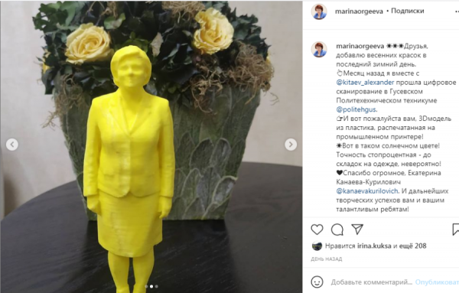Open the @politehgus mention link
Viewport: 459px width, 293px height.
tap(356, 109)
